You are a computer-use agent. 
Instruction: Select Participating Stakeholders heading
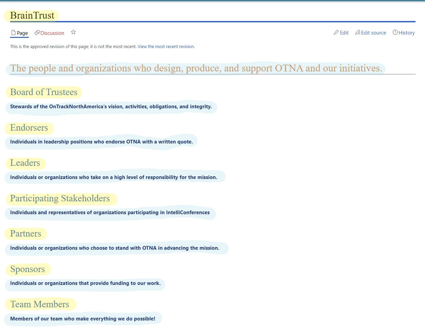[x=60, y=198]
